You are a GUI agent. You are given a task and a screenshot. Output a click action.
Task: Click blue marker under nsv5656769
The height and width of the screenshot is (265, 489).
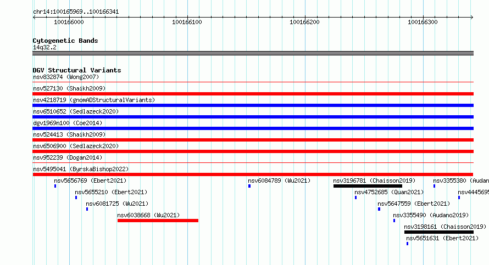click(55, 186)
